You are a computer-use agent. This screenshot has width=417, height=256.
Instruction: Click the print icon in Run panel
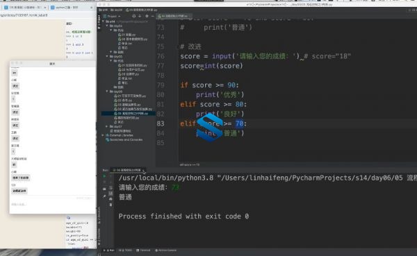click(111, 199)
